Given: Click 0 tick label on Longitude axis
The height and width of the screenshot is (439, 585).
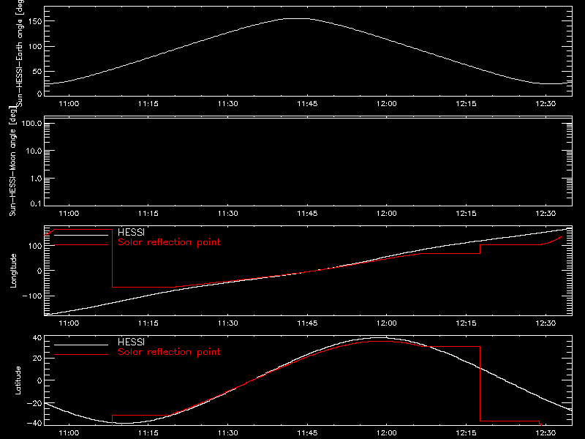Looking at the screenshot, I should click(x=39, y=271).
